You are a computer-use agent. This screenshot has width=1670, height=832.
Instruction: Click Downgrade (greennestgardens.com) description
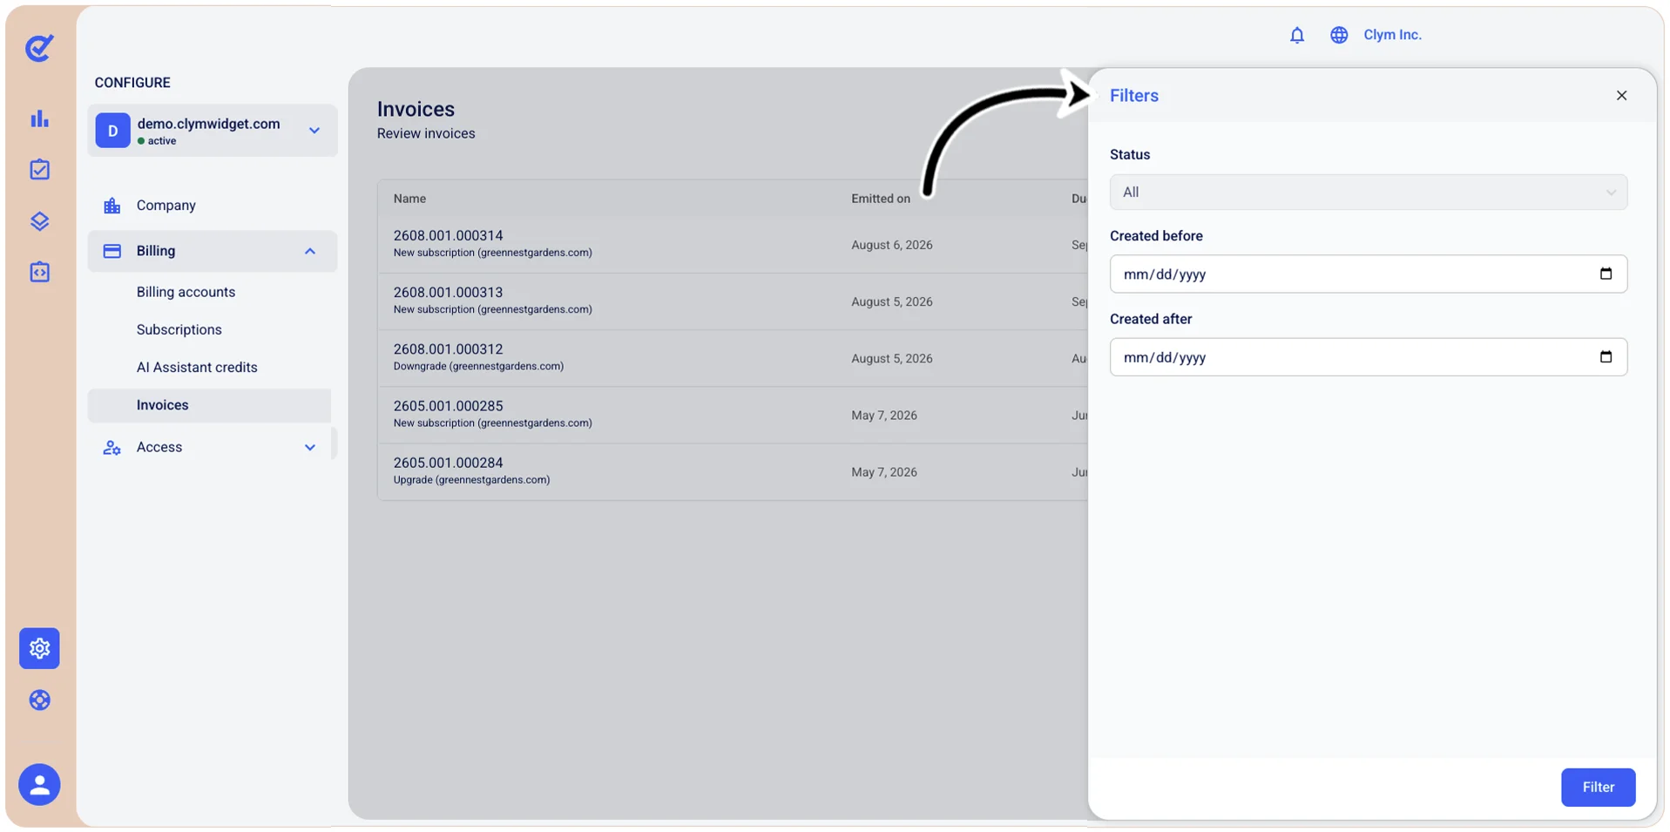pos(478,366)
